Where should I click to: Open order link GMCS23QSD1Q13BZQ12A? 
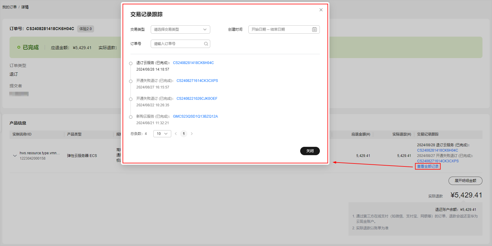click(195, 116)
